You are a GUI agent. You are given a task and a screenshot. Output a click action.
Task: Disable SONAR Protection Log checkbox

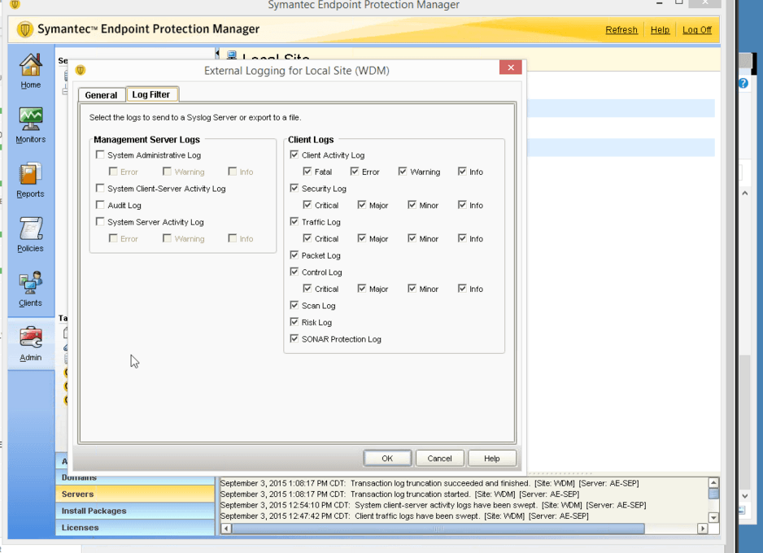coord(294,338)
